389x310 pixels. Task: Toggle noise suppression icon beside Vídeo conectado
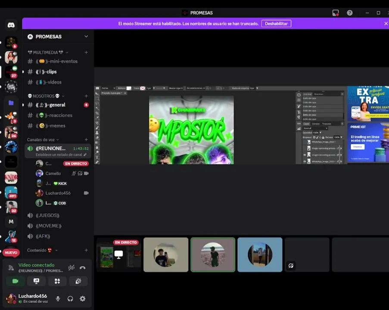[x=72, y=268]
